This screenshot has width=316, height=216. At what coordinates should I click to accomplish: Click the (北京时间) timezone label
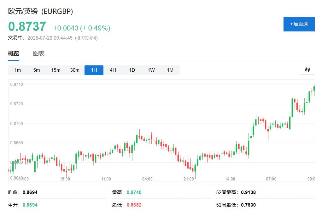(86, 38)
